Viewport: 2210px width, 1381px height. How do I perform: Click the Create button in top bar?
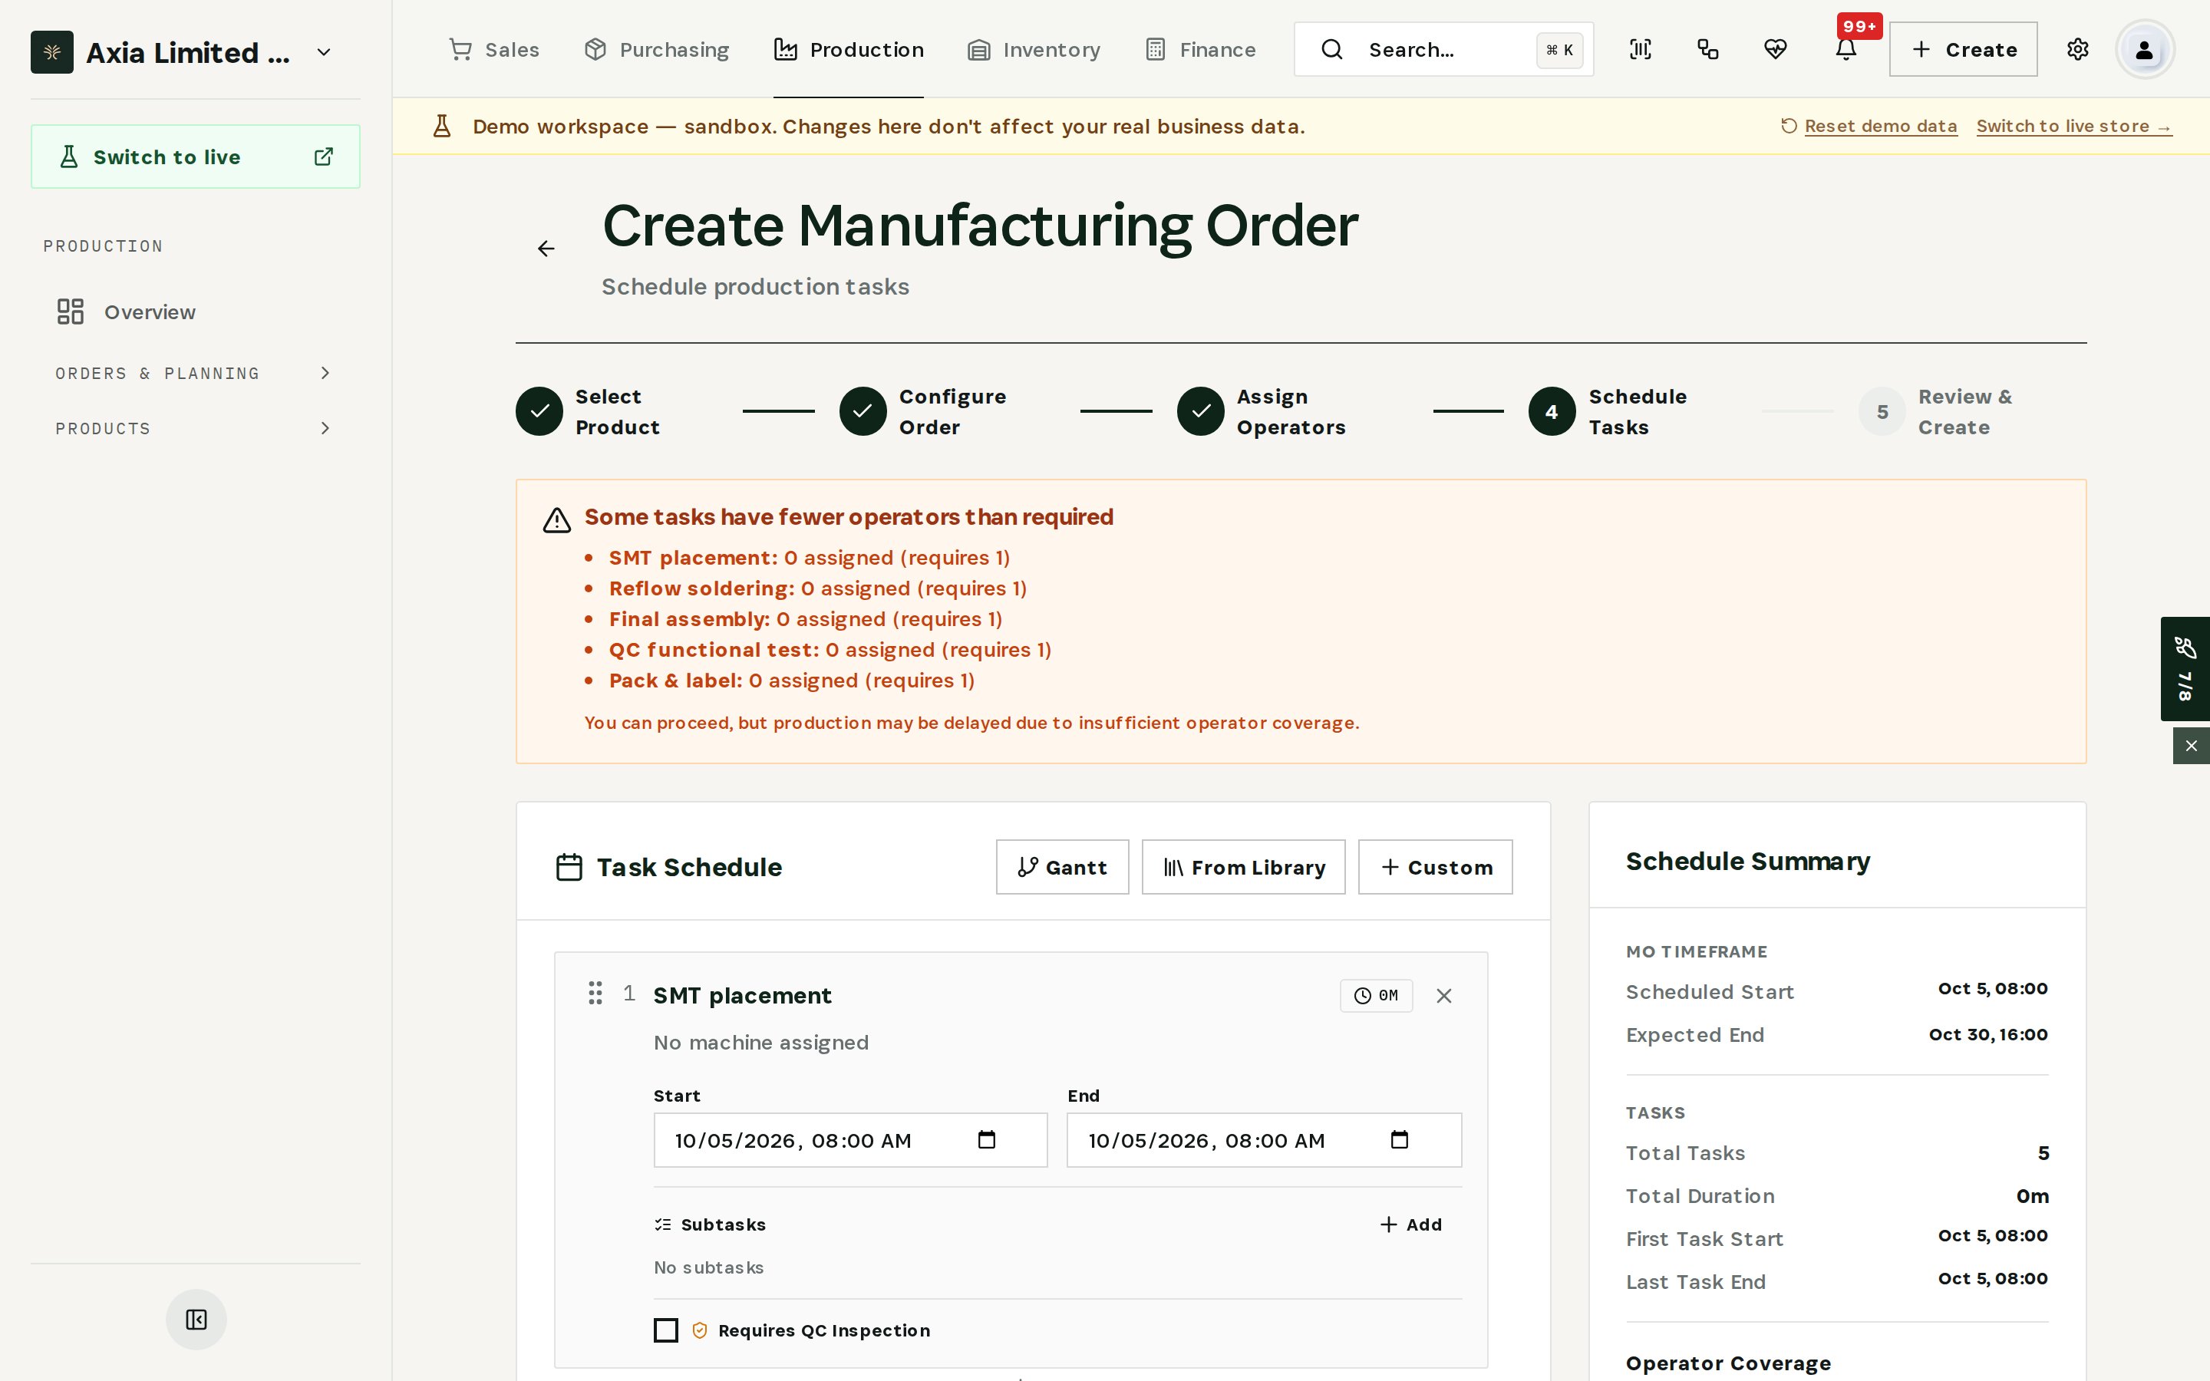(1962, 49)
